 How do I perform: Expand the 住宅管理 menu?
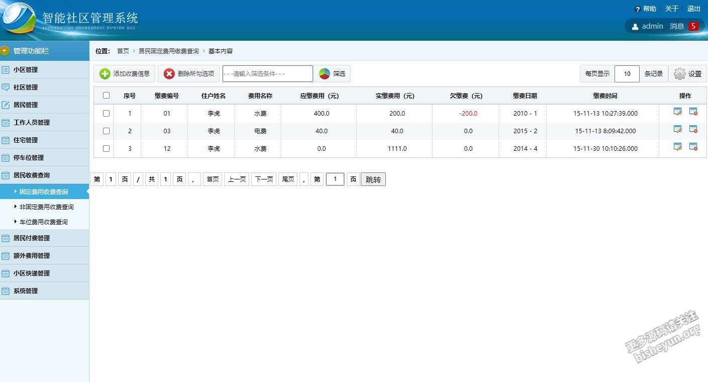(44, 140)
